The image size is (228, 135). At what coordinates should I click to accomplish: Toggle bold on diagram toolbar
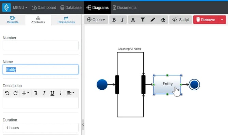[x=114, y=20]
